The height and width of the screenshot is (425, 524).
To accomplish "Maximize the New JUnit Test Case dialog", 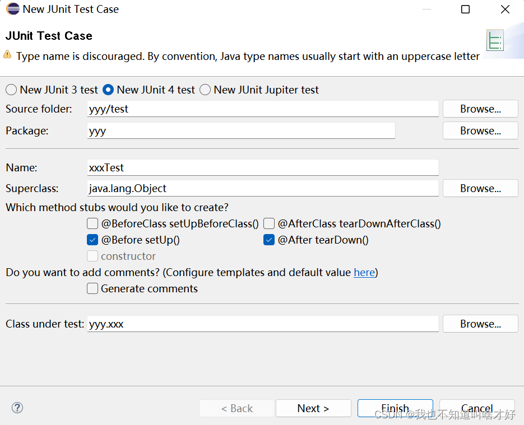I will 465,9.
